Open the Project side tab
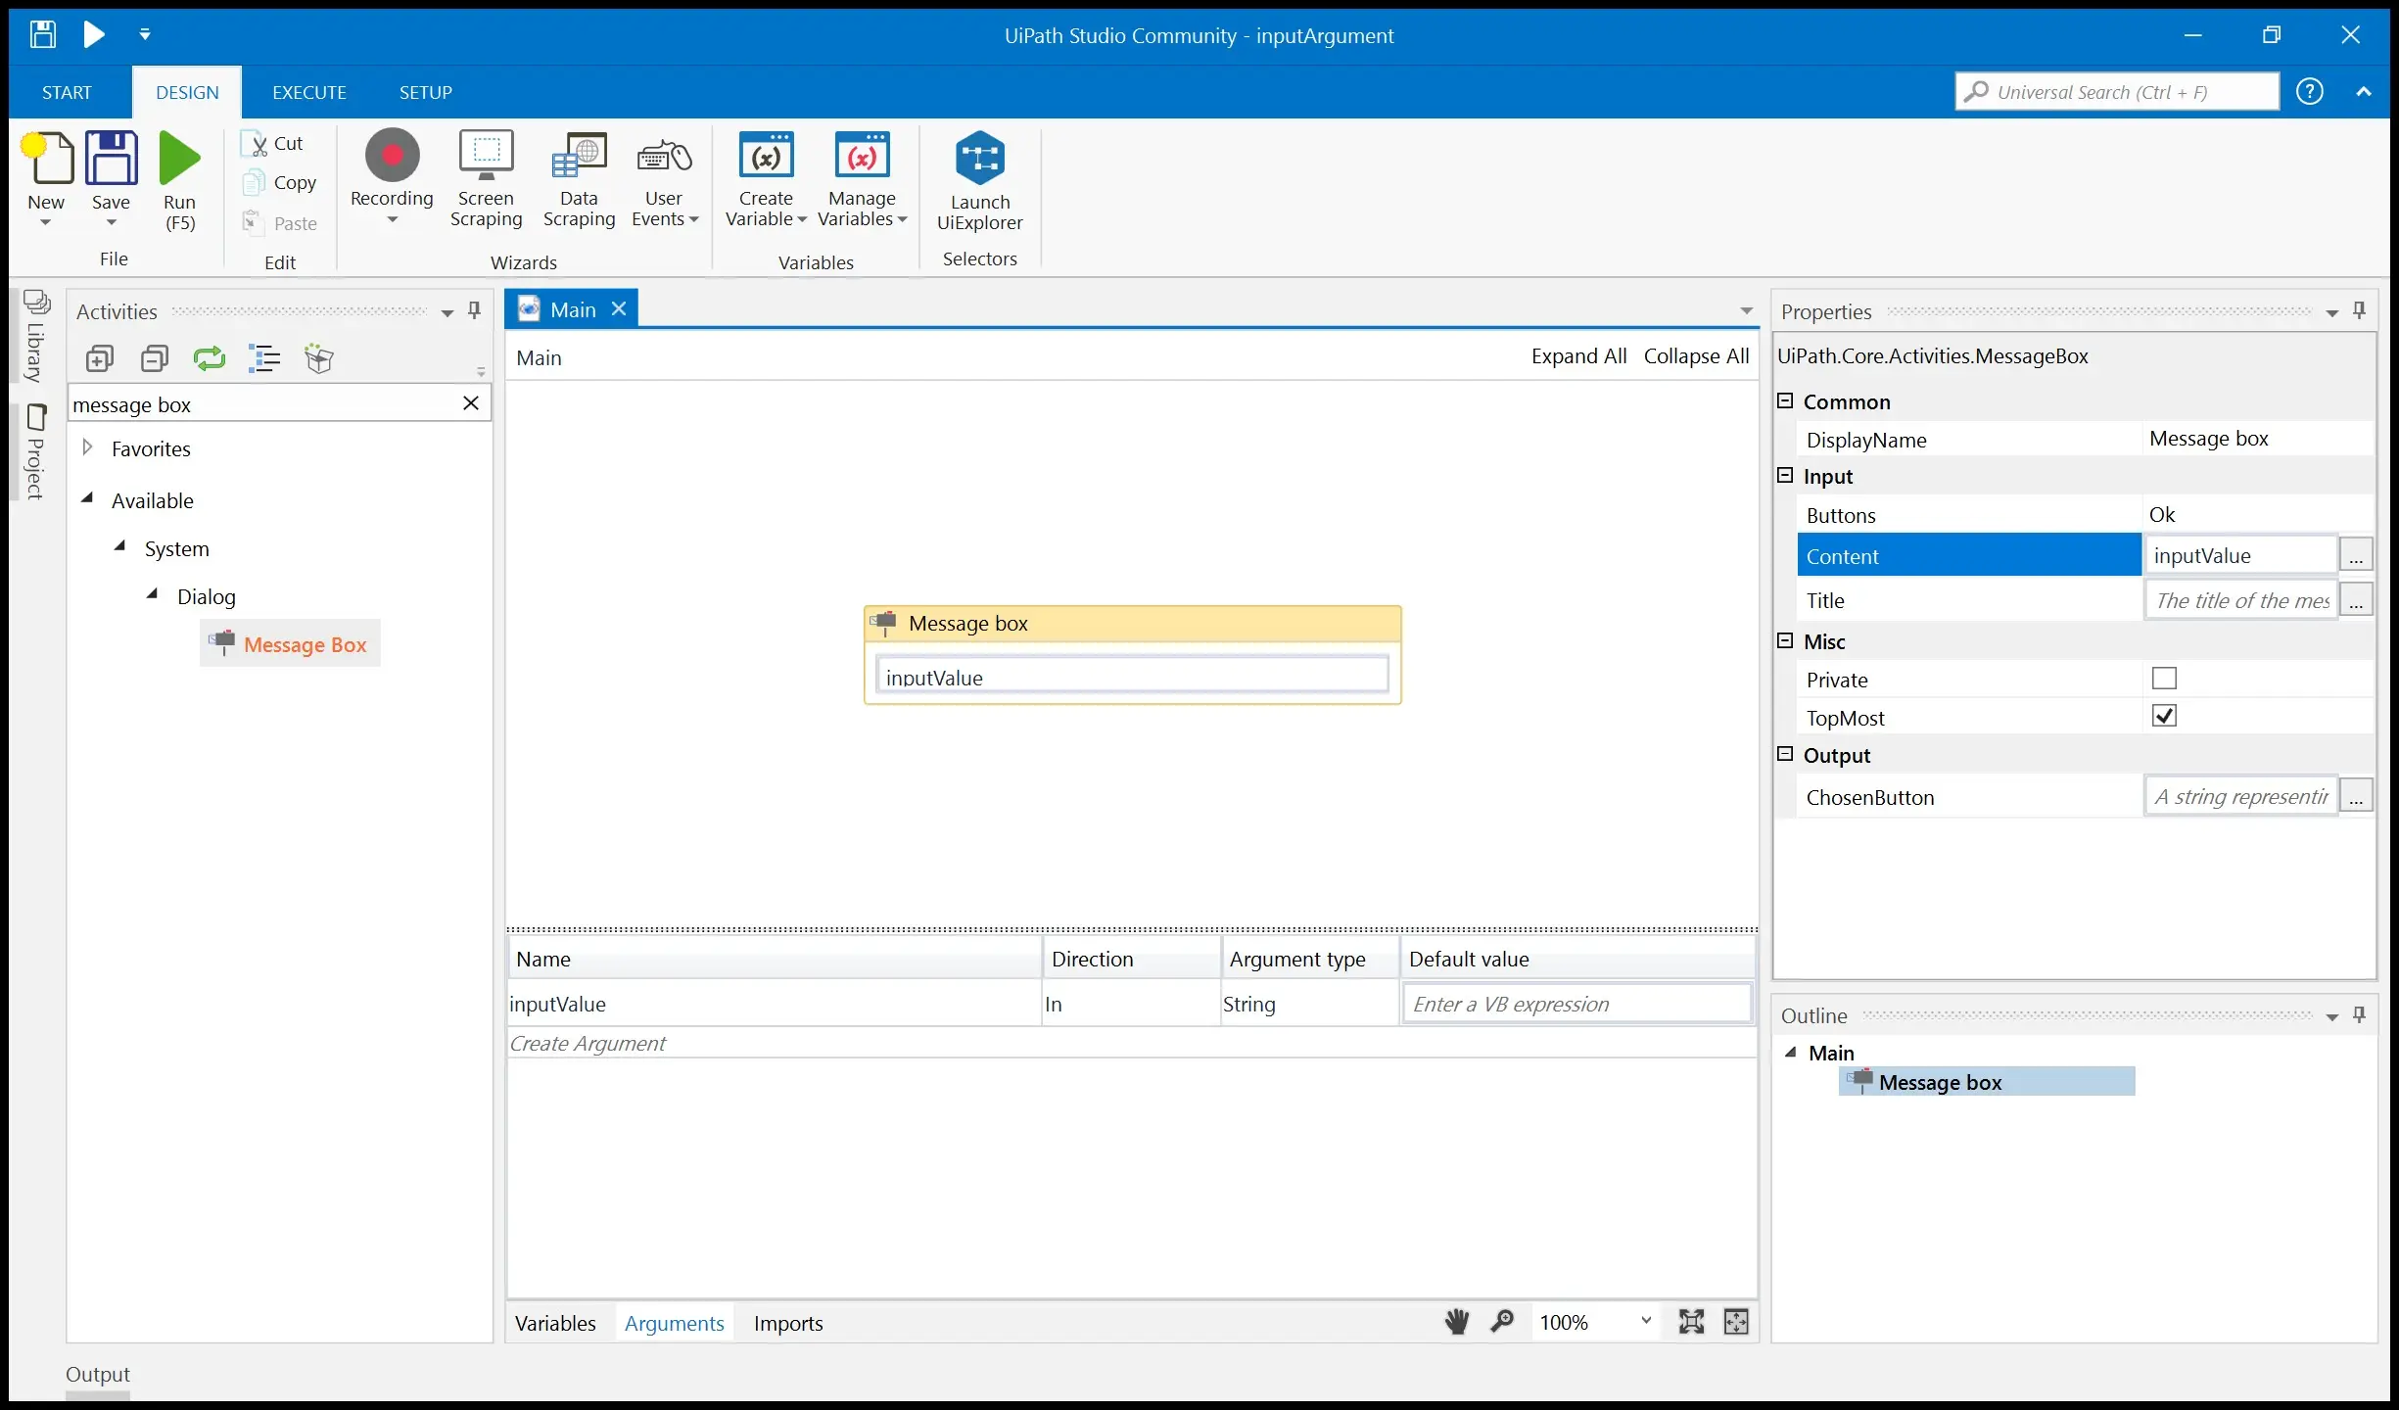Viewport: 2399px width, 1410px height. [x=35, y=452]
